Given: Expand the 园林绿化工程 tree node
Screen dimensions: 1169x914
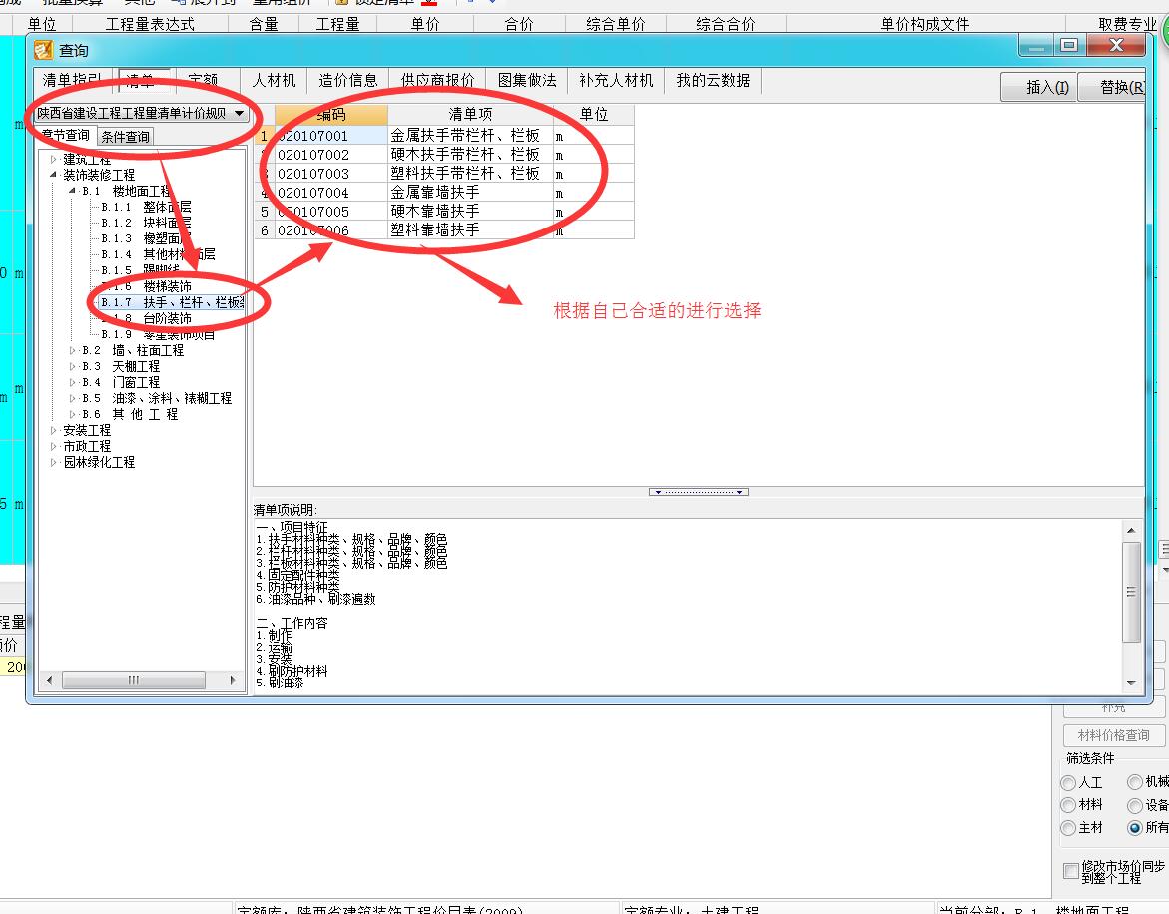Looking at the screenshot, I should 53,462.
